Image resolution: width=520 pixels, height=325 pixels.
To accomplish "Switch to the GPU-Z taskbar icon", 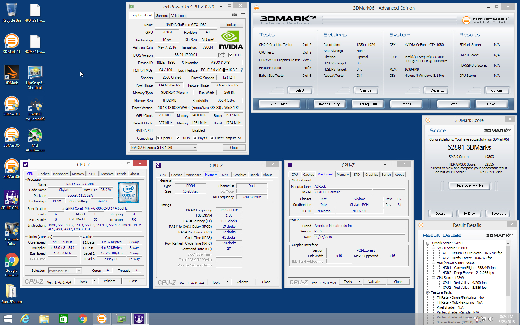I will click(x=121, y=319).
